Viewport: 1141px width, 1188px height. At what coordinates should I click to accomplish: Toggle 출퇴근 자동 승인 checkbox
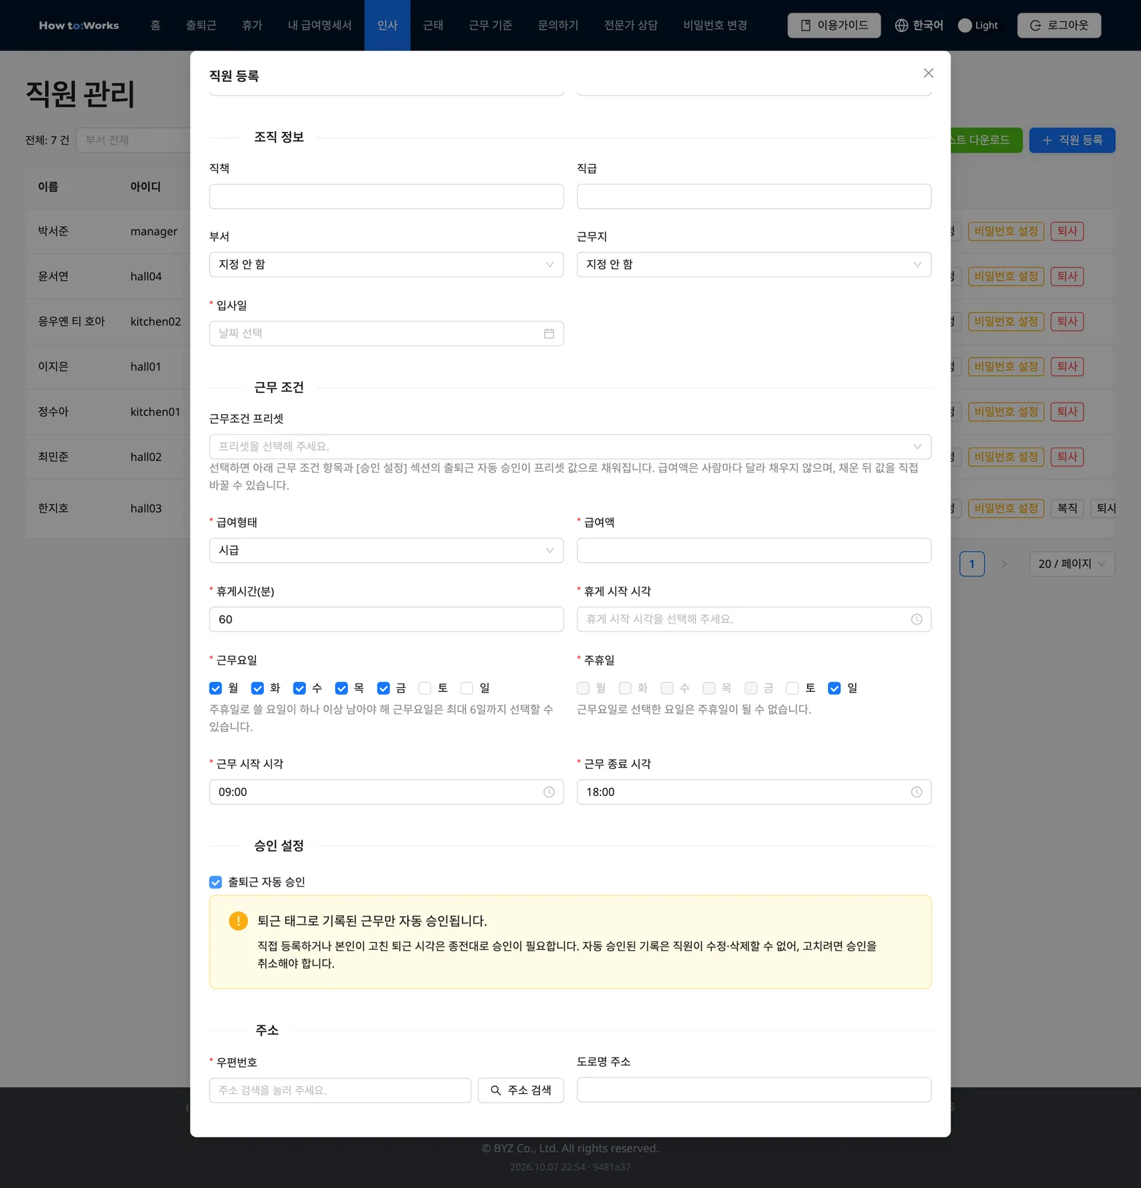coord(215,882)
